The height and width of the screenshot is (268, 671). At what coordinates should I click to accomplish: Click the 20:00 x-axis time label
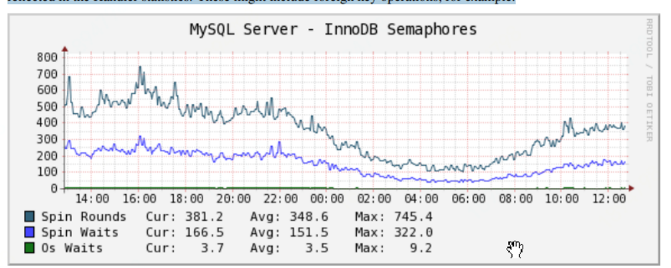pyautogui.click(x=233, y=199)
